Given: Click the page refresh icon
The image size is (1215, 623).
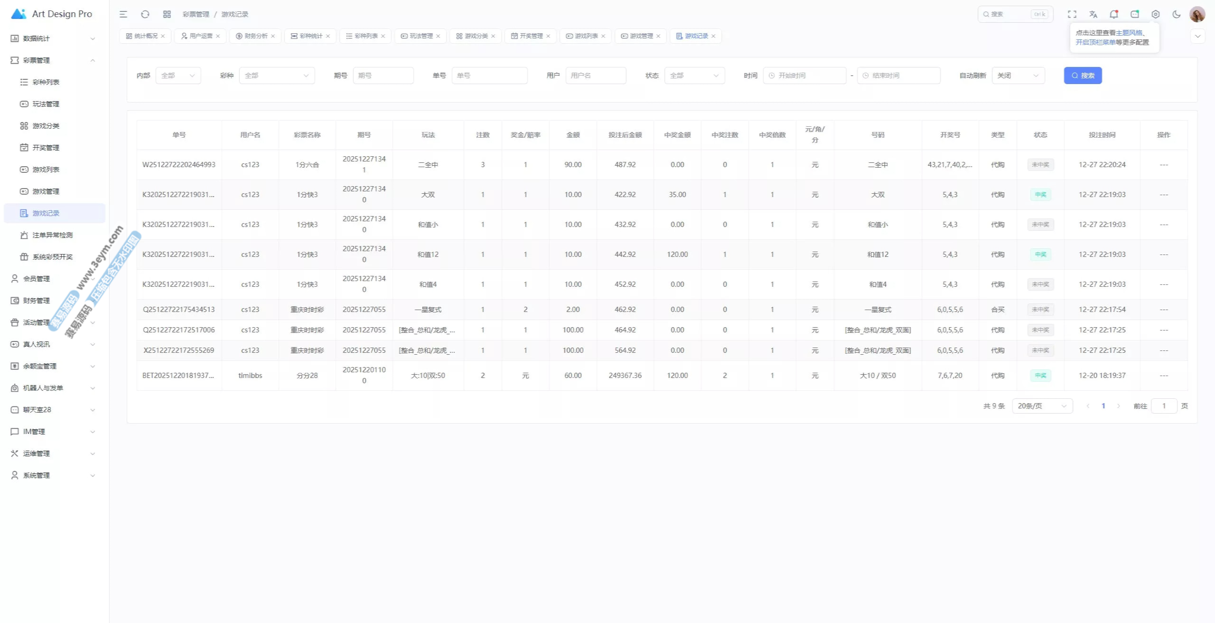Looking at the screenshot, I should click(x=145, y=14).
